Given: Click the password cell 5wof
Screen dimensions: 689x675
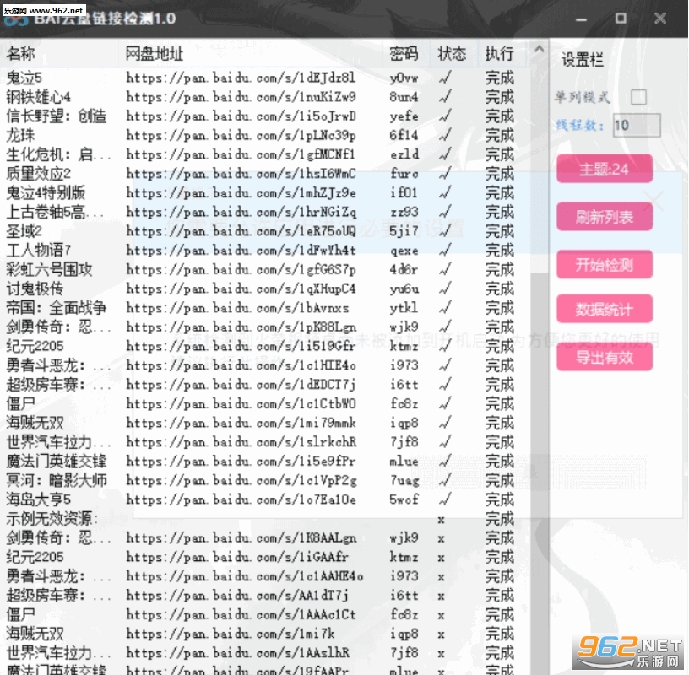Looking at the screenshot, I should 404,499.
